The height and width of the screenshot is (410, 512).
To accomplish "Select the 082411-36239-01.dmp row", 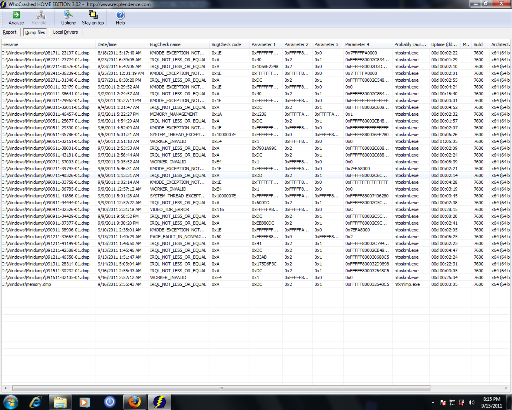I will pyautogui.click(x=256, y=73).
